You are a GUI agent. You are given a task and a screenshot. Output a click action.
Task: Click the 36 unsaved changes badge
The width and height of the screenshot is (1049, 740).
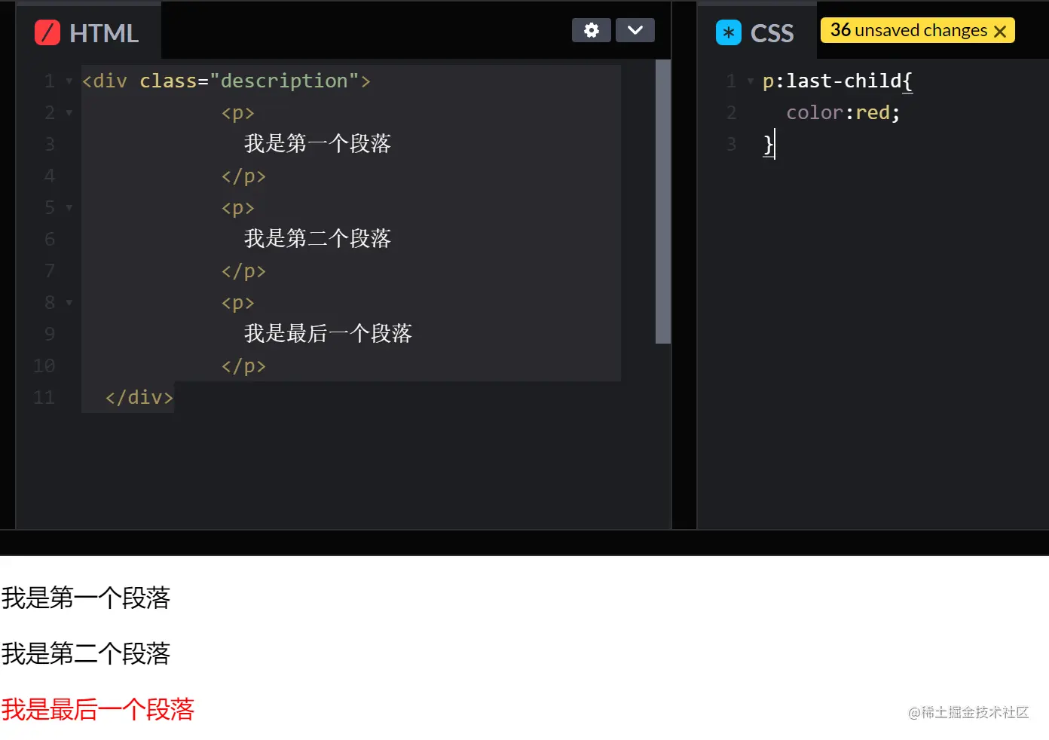point(918,30)
